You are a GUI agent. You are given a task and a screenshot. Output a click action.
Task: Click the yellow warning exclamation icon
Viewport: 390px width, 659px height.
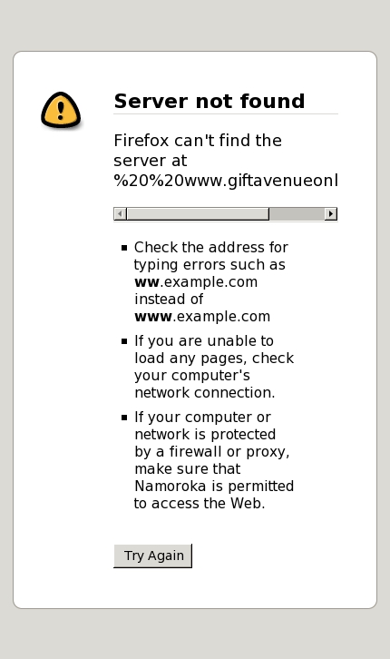tap(61, 110)
